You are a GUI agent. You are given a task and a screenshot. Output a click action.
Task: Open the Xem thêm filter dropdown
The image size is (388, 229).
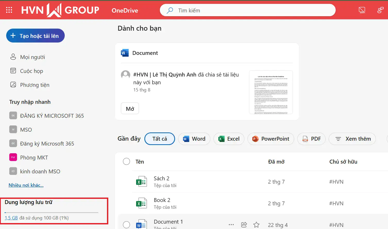352,139
